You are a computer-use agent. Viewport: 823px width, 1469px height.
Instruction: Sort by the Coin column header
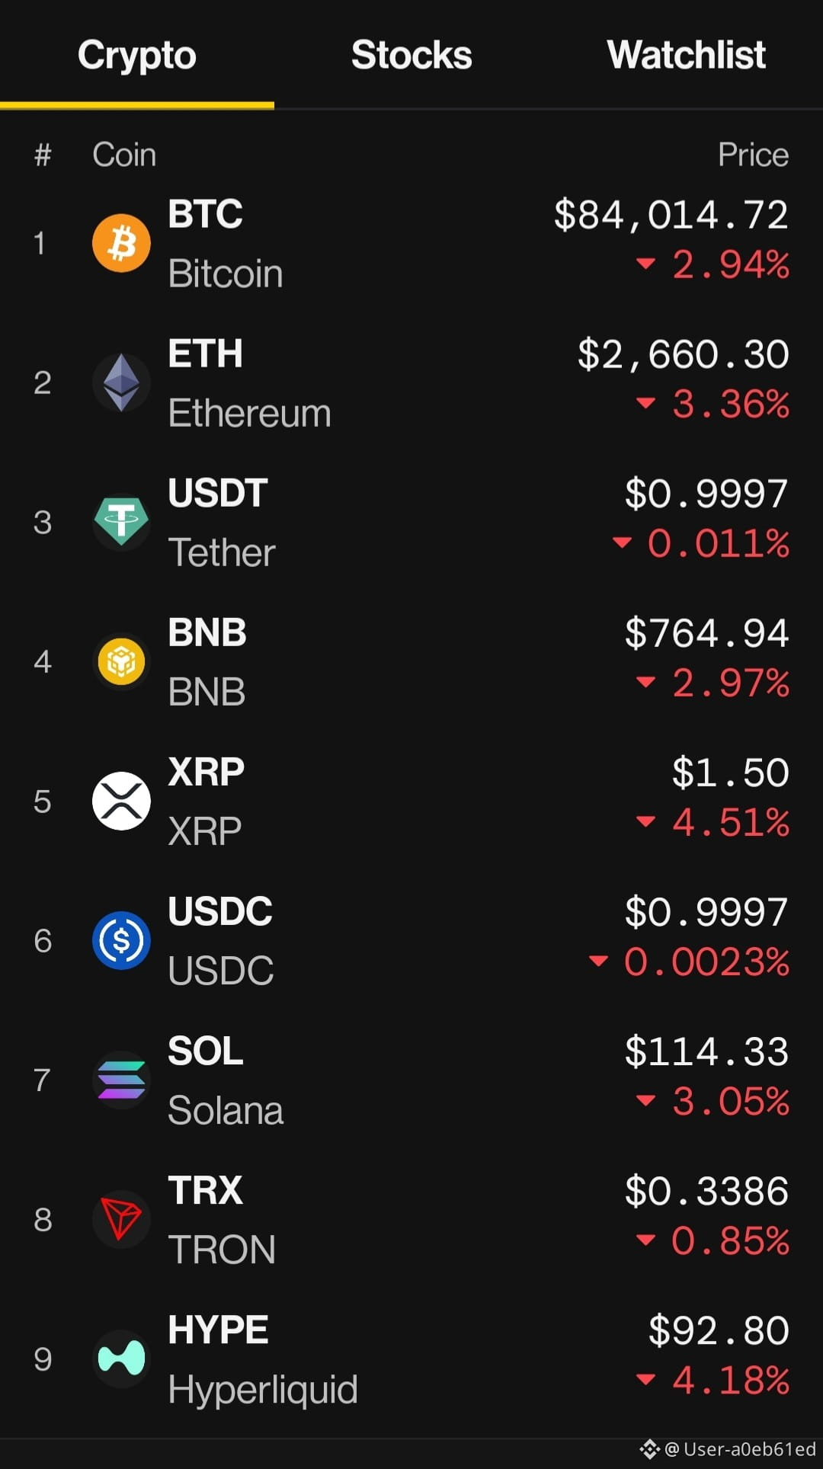click(124, 155)
